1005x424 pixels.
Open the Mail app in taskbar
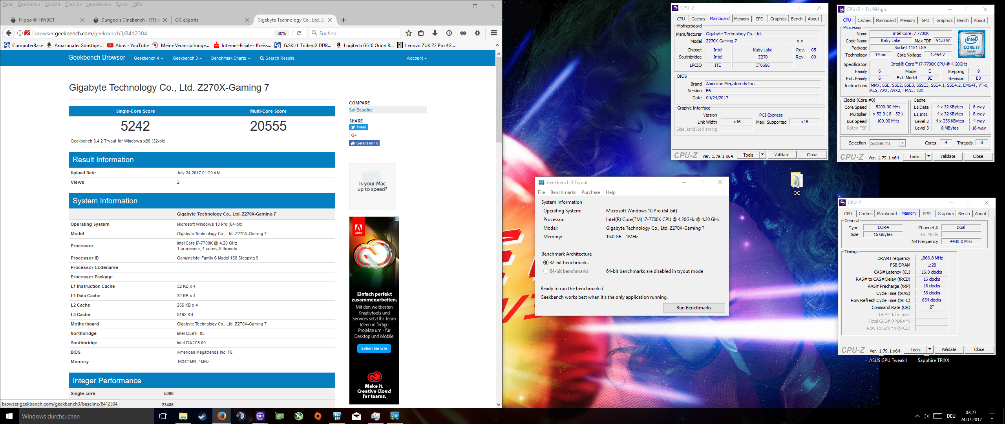point(356,416)
